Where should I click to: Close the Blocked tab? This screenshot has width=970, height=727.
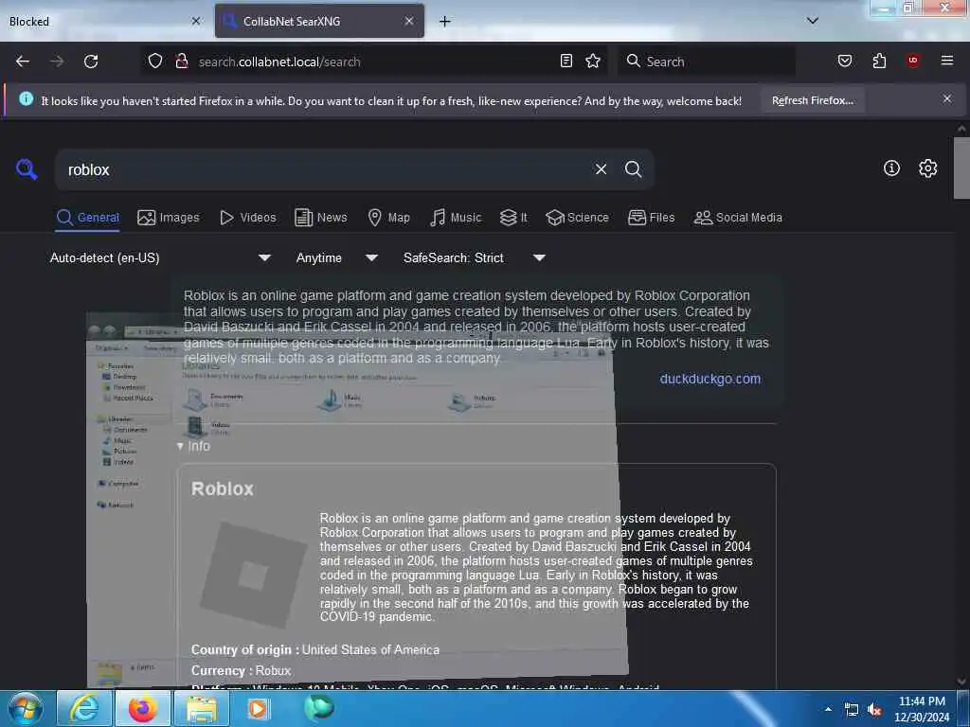click(196, 21)
